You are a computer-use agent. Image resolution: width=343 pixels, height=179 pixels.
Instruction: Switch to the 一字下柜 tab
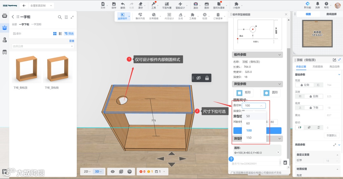(x=24, y=24)
